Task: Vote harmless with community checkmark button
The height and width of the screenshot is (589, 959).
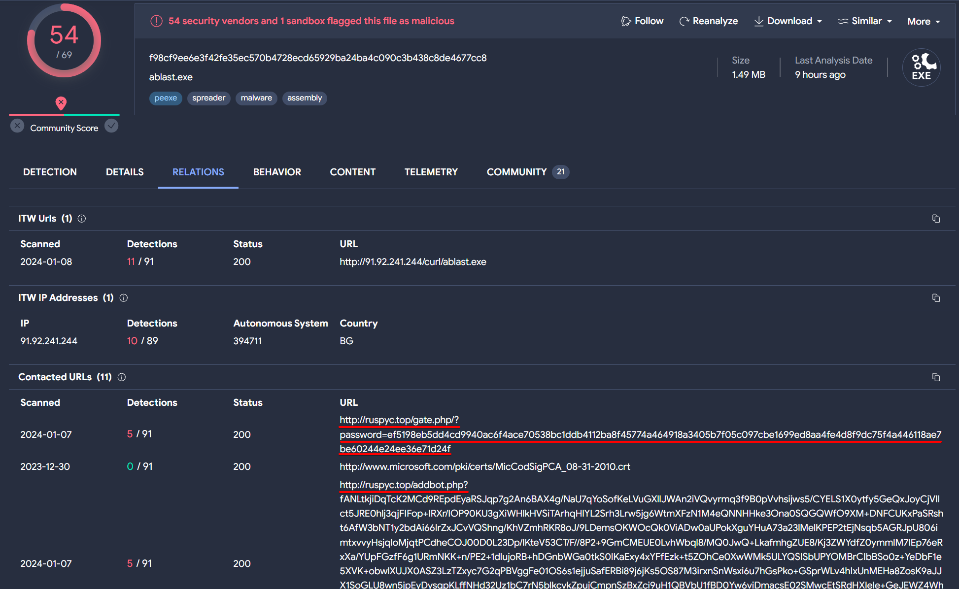Action: [x=112, y=126]
